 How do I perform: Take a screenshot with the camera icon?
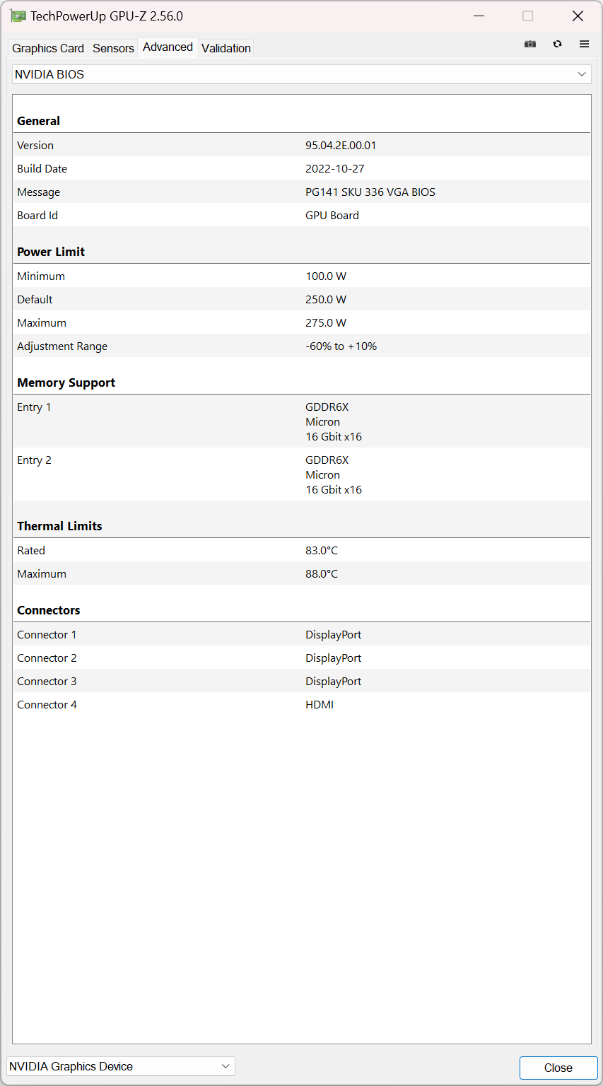pos(530,44)
